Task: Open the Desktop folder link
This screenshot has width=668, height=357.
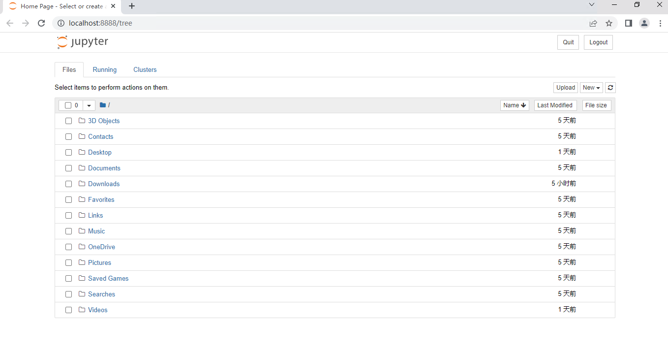Action: 100,153
